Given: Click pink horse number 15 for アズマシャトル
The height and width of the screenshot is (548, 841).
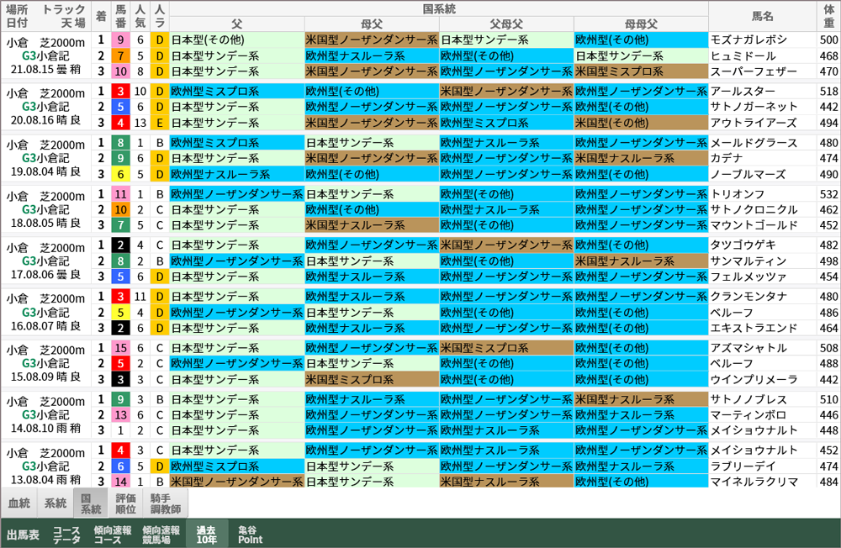Looking at the screenshot, I should tap(120, 348).
